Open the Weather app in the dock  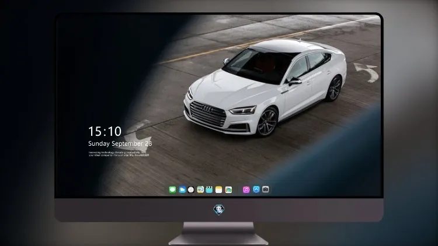pos(182,189)
